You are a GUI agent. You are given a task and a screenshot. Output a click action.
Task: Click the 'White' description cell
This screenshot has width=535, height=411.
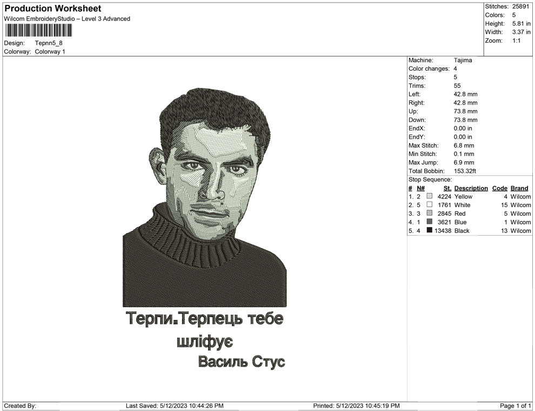point(463,205)
